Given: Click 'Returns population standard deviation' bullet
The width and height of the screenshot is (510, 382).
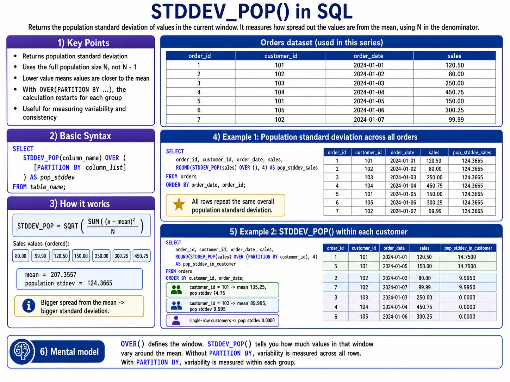Looking at the screenshot, I should [x=75, y=56].
